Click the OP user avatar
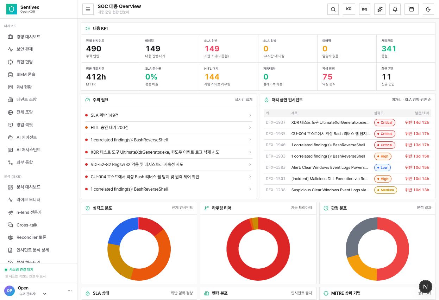The width and height of the screenshot is (439, 300). point(10,291)
